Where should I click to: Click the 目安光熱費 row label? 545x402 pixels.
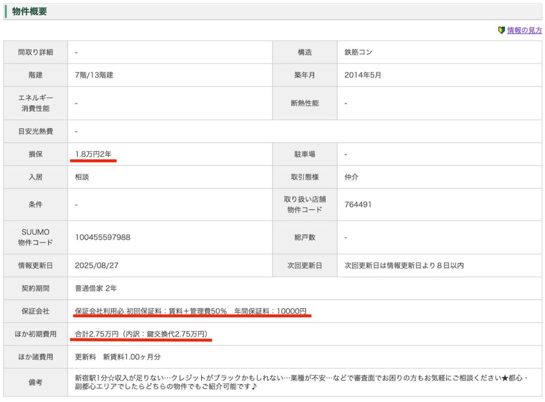coord(36,131)
